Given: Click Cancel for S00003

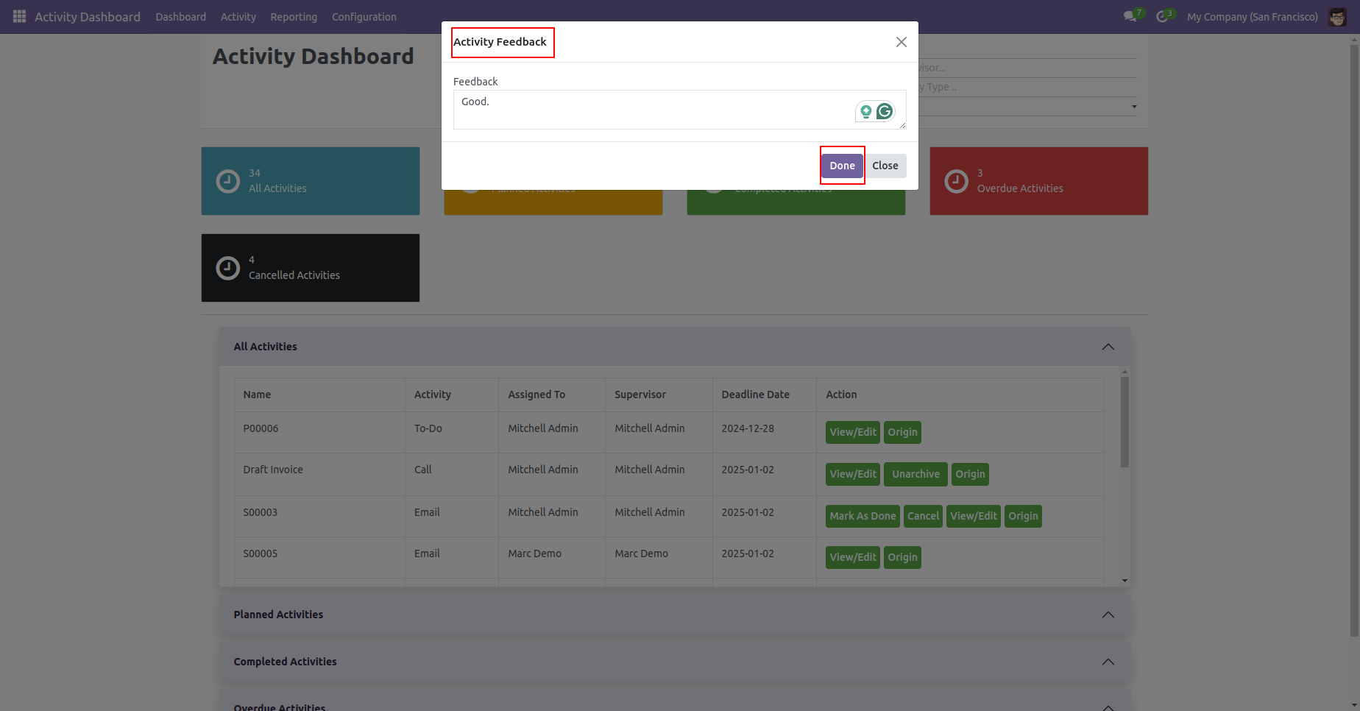Looking at the screenshot, I should coord(923,516).
